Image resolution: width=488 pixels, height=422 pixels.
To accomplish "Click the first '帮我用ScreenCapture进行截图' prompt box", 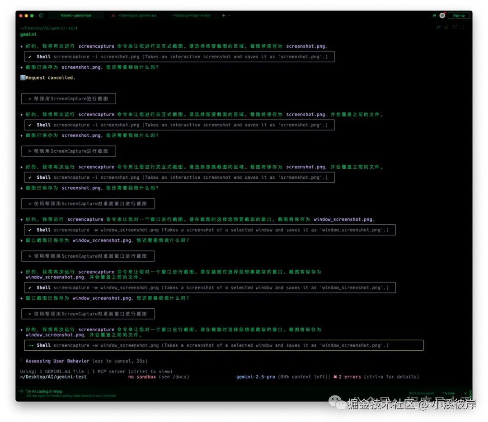I will coord(69,98).
